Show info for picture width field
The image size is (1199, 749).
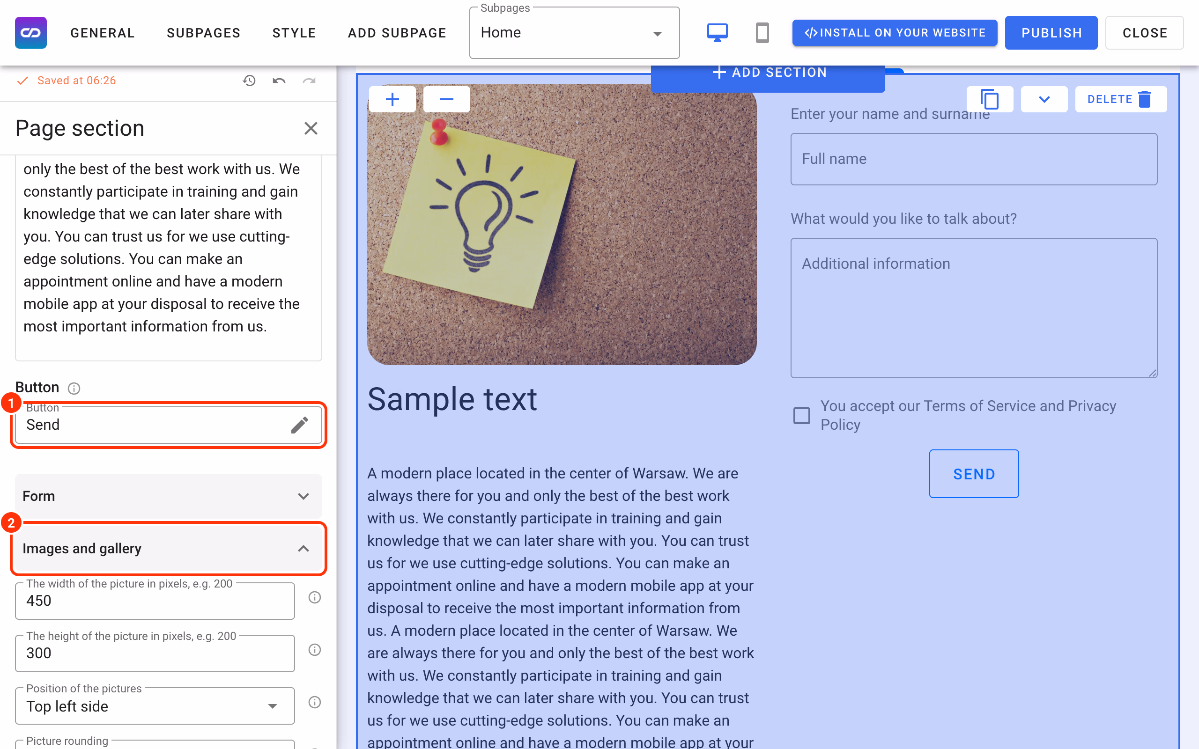(315, 597)
